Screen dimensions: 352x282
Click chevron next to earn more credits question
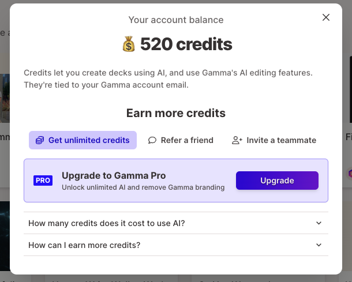[x=319, y=245]
